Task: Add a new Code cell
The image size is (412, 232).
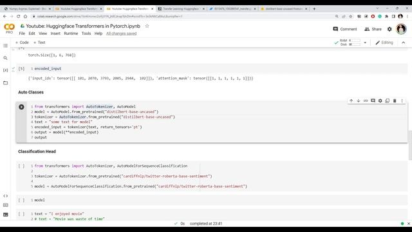Action: 22,43
